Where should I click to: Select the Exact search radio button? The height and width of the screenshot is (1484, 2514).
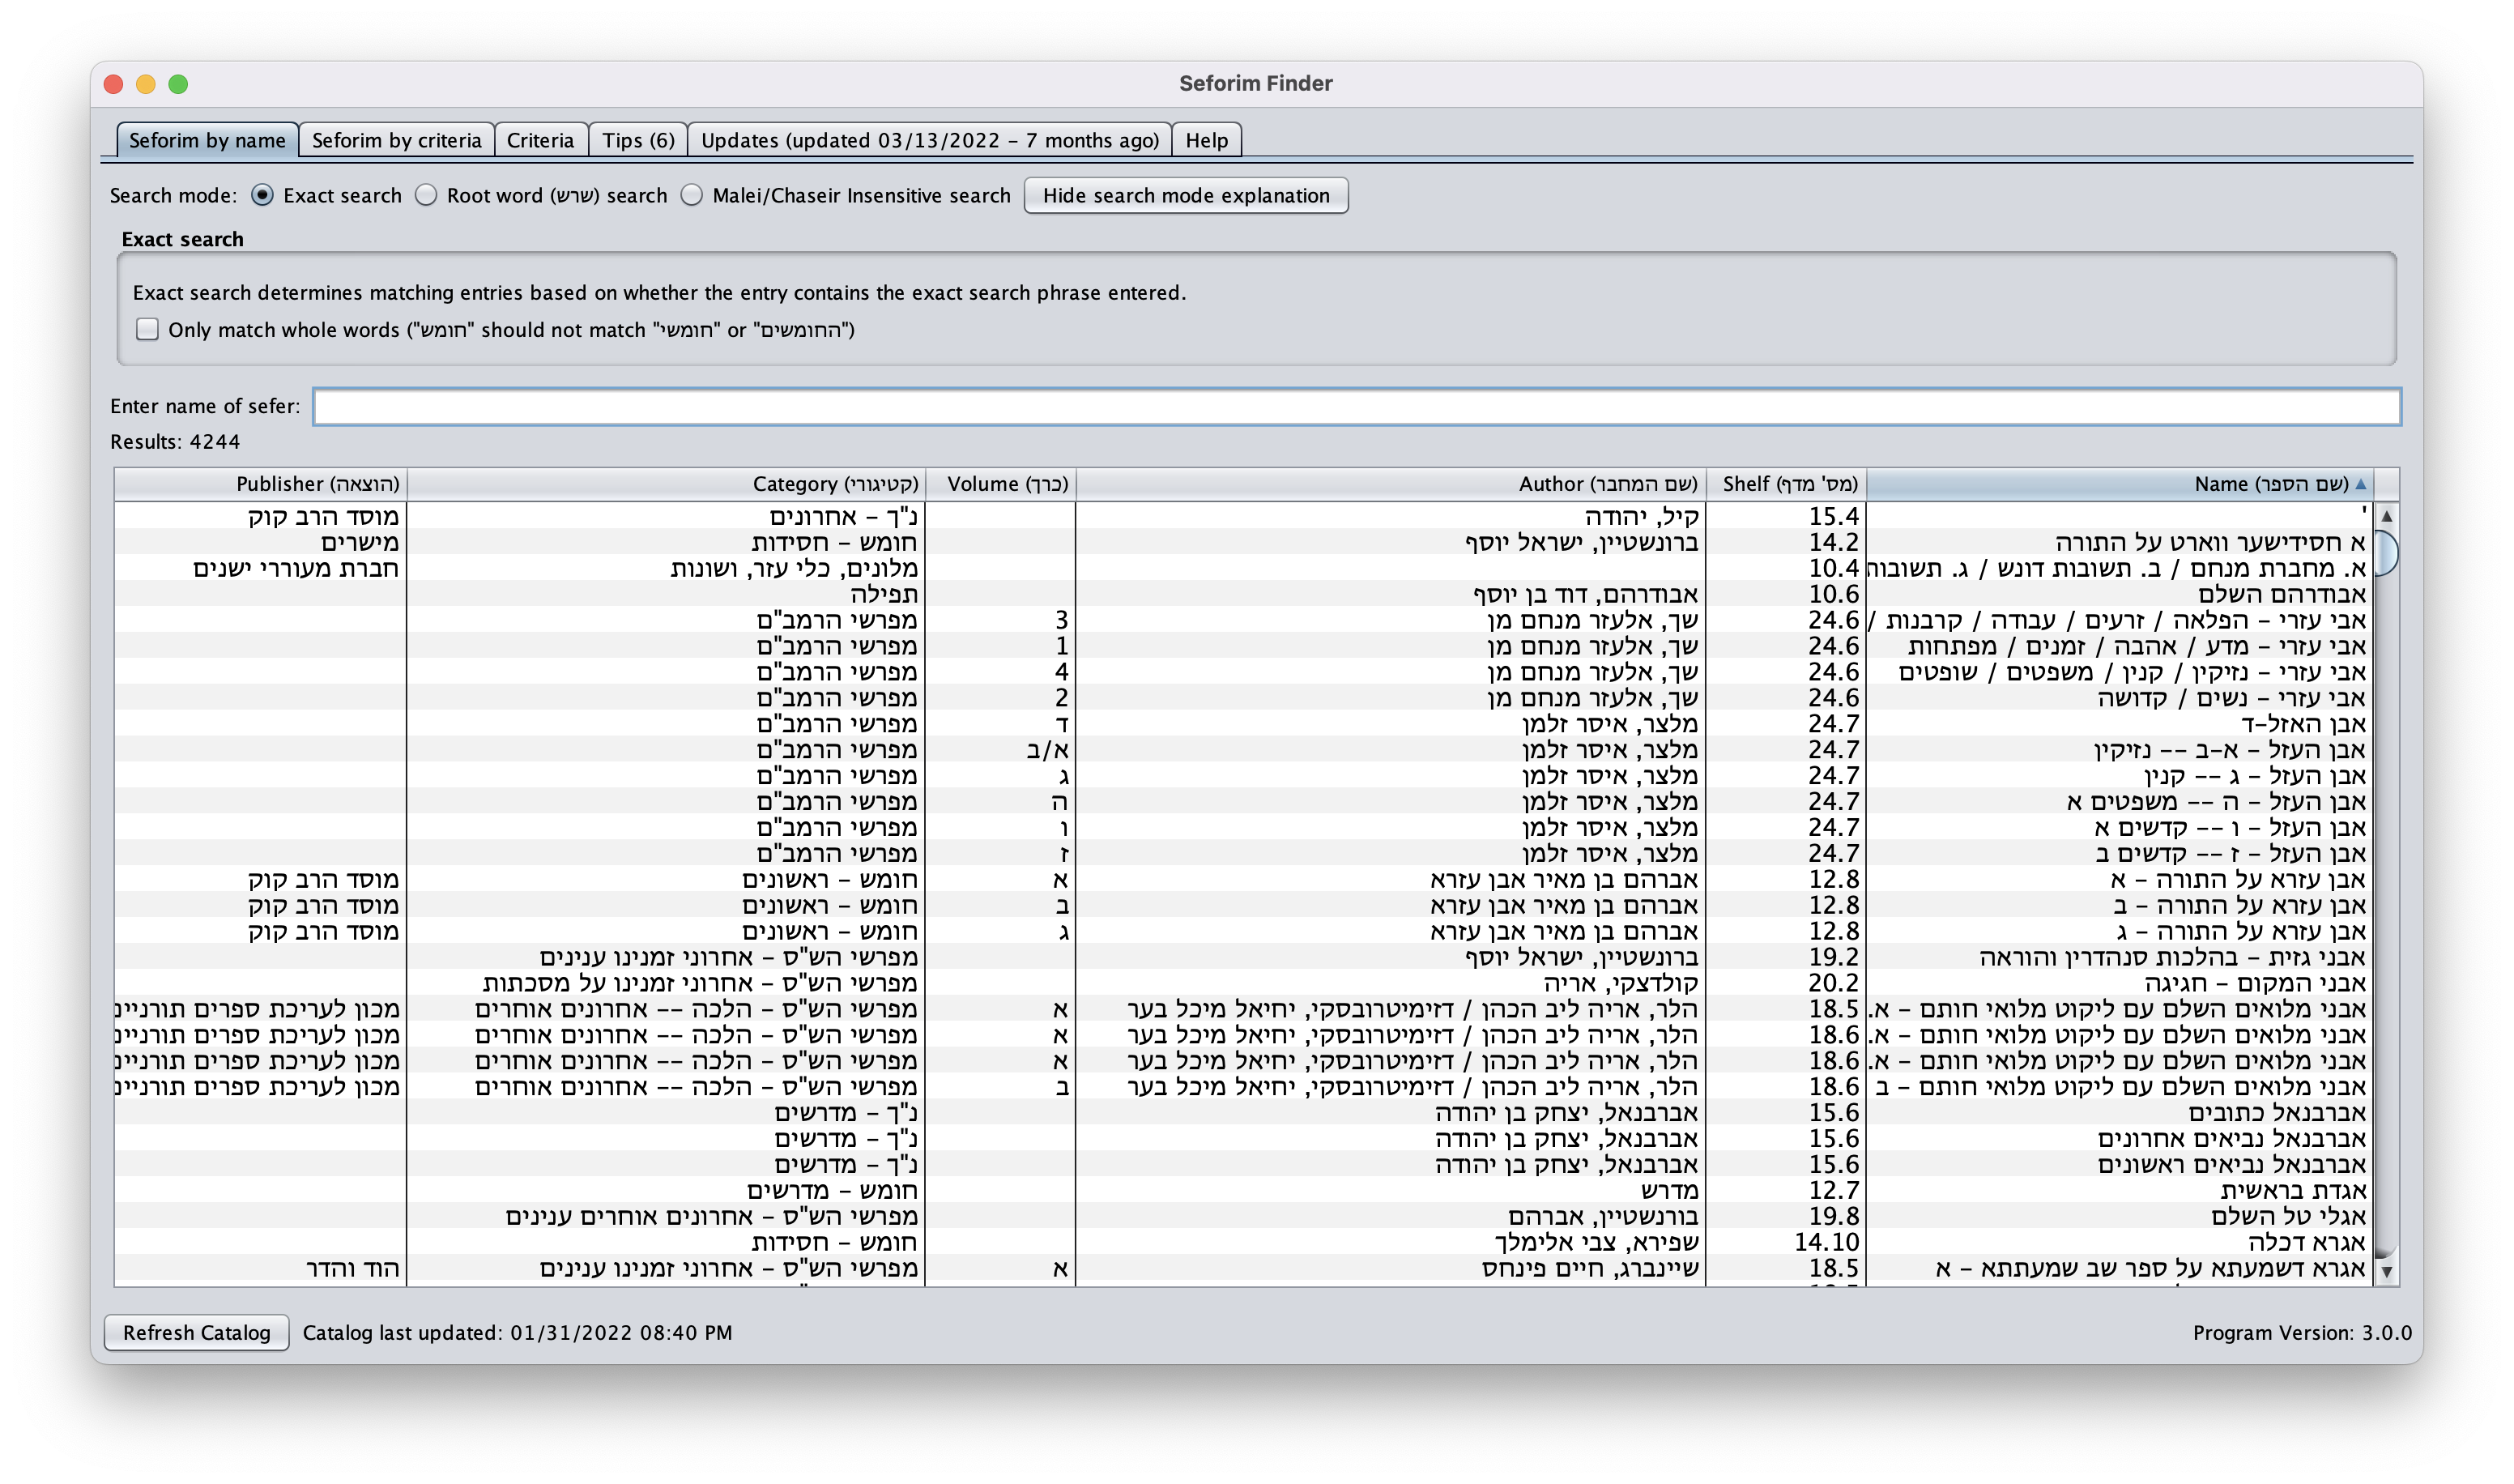click(262, 195)
